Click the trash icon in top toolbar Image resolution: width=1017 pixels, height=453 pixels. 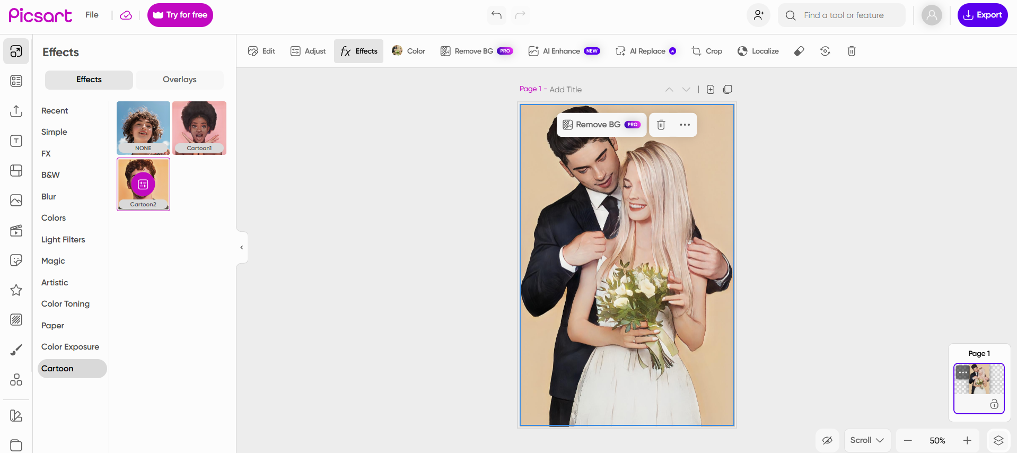[852, 51]
